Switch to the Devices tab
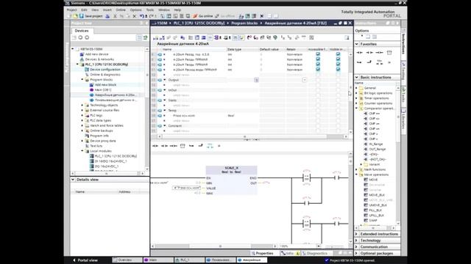Viewport: 471px width, 264px height. pos(82,31)
